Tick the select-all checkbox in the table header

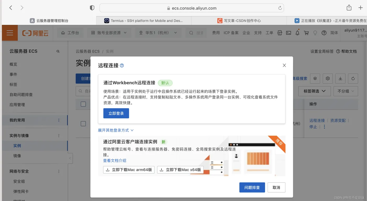pos(83,104)
